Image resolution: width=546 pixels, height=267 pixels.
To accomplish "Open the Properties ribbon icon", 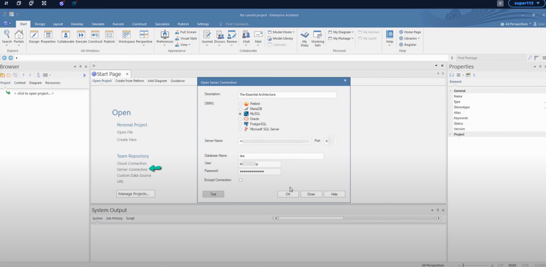I will [48, 37].
